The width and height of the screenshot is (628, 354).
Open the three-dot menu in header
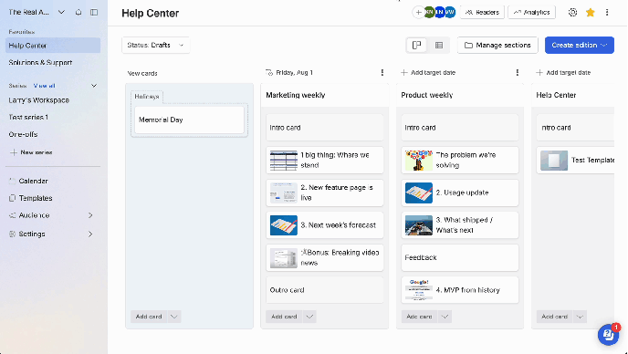607,13
